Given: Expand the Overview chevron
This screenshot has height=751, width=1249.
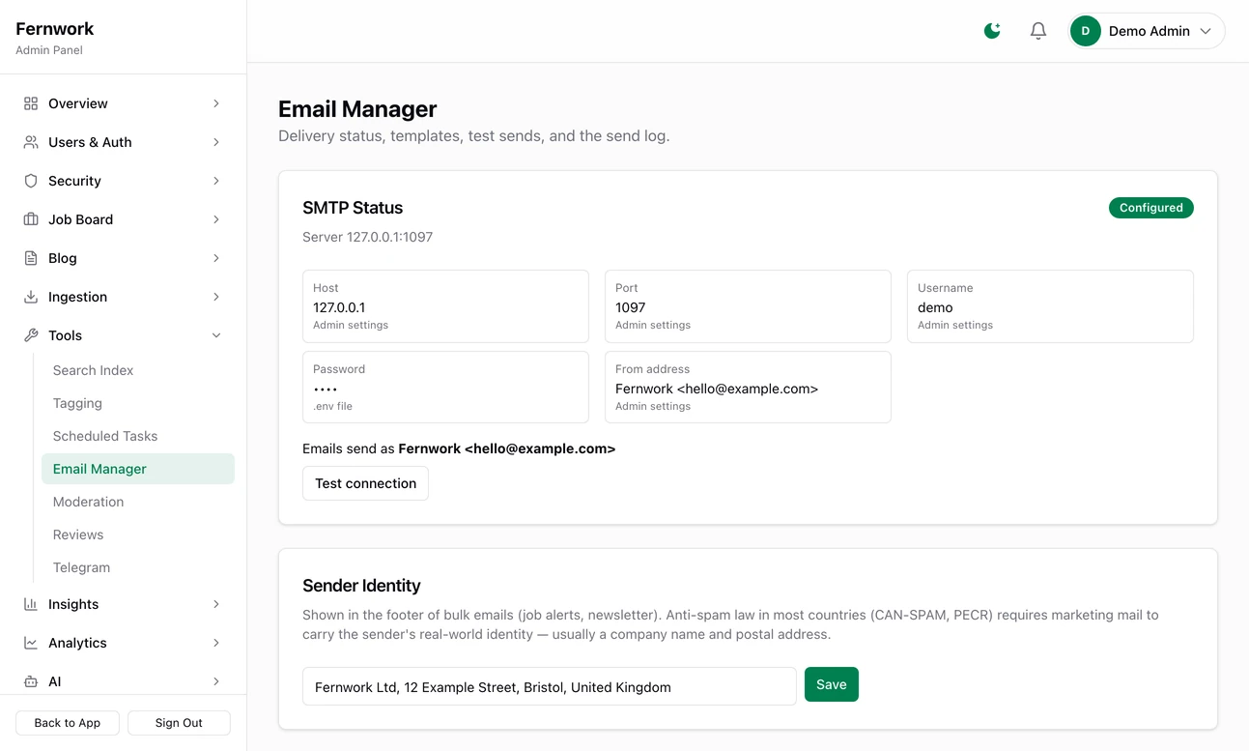Looking at the screenshot, I should pyautogui.click(x=216, y=103).
